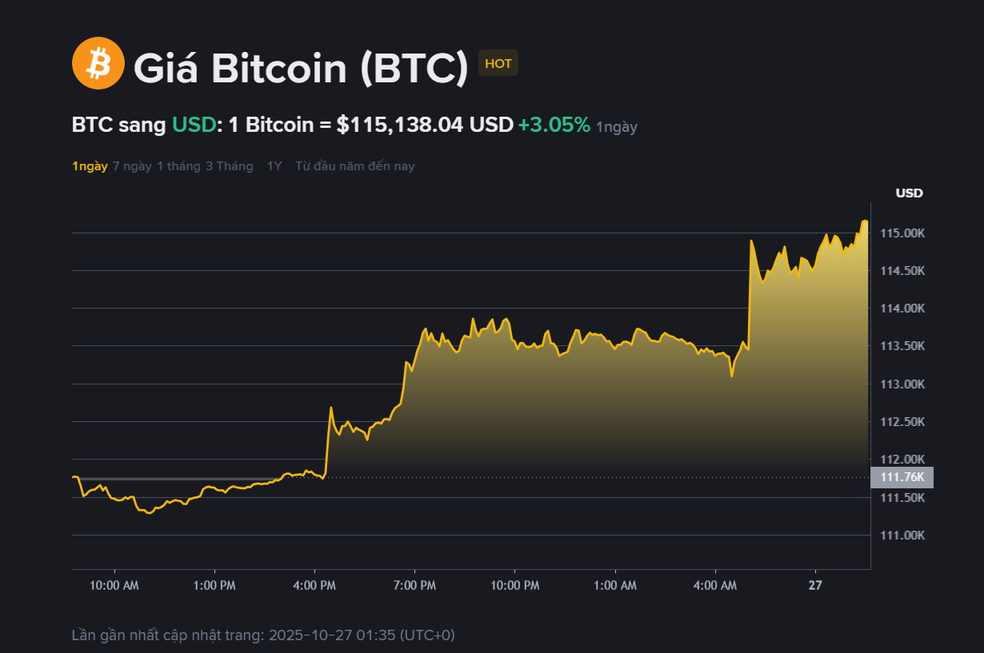The height and width of the screenshot is (653, 984).
Task: Click the +3.05% change indicator
Action: [x=554, y=125]
